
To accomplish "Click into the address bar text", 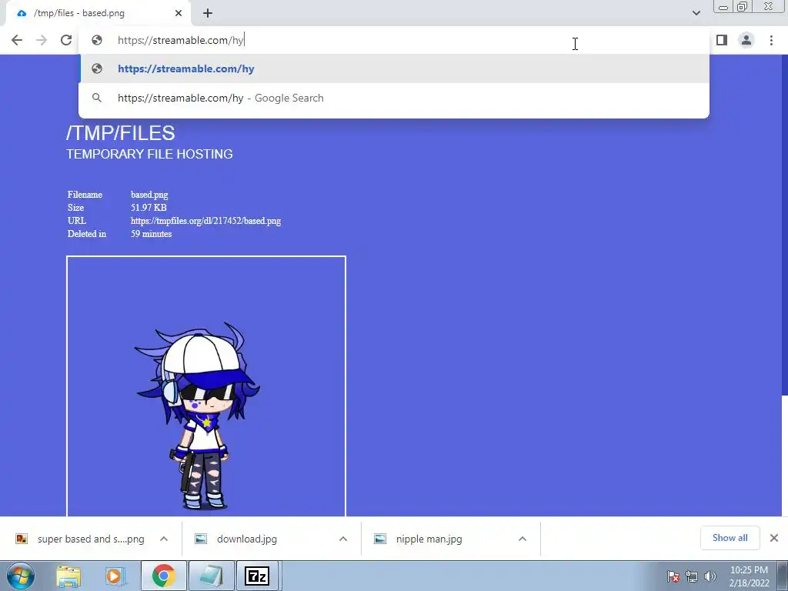I will click(180, 40).
